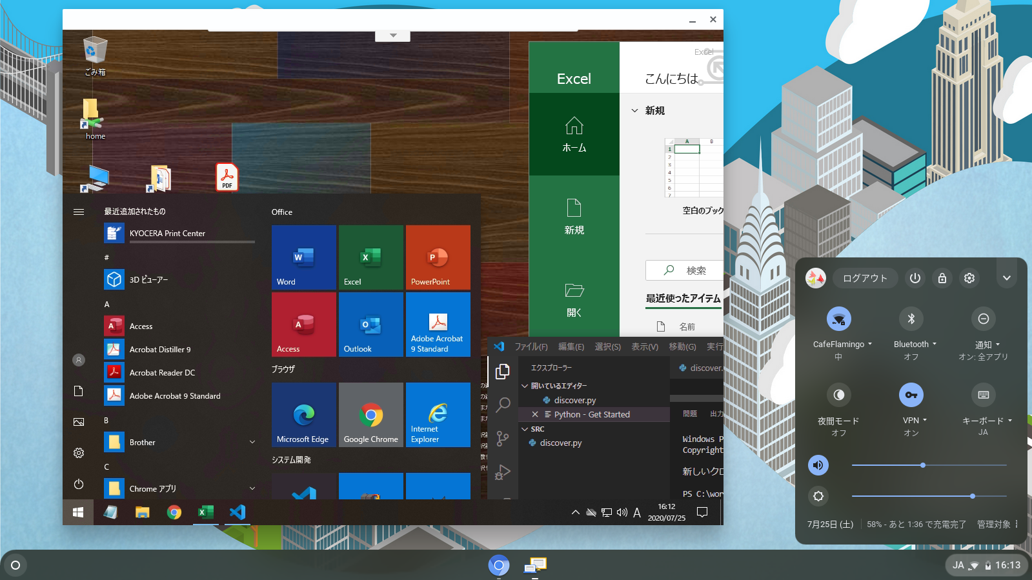Toggle notifications do-not-disturb button
Image resolution: width=1032 pixels, height=580 pixels.
984,319
